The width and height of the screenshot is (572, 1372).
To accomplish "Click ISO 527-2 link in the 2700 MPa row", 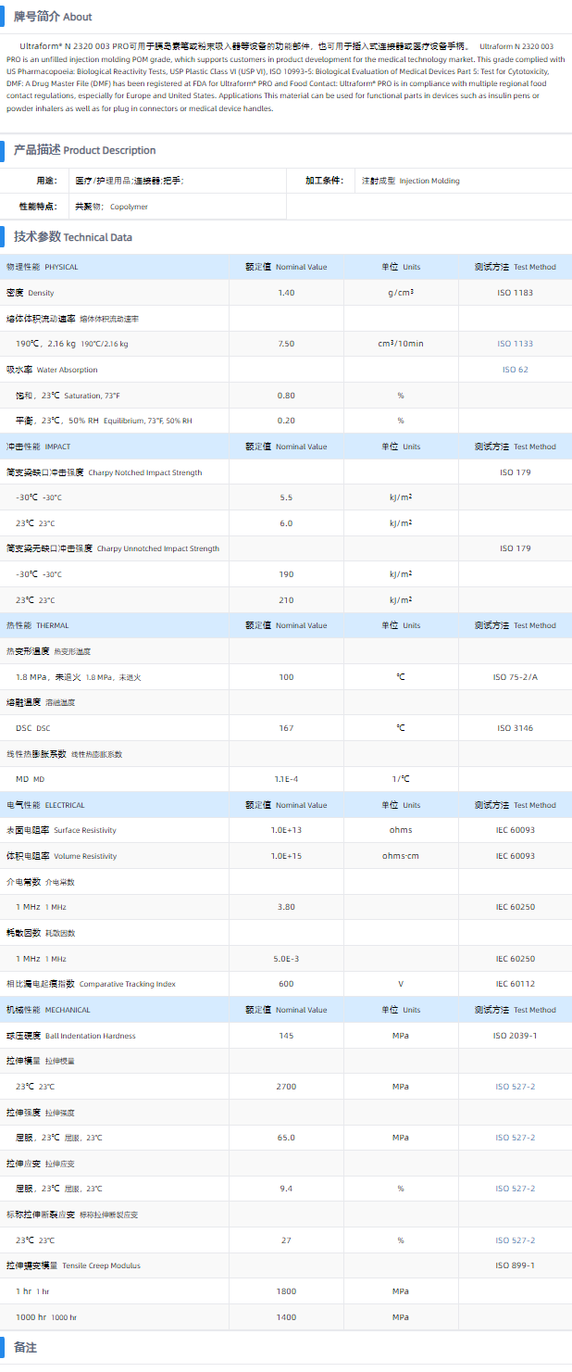I will click(515, 1086).
